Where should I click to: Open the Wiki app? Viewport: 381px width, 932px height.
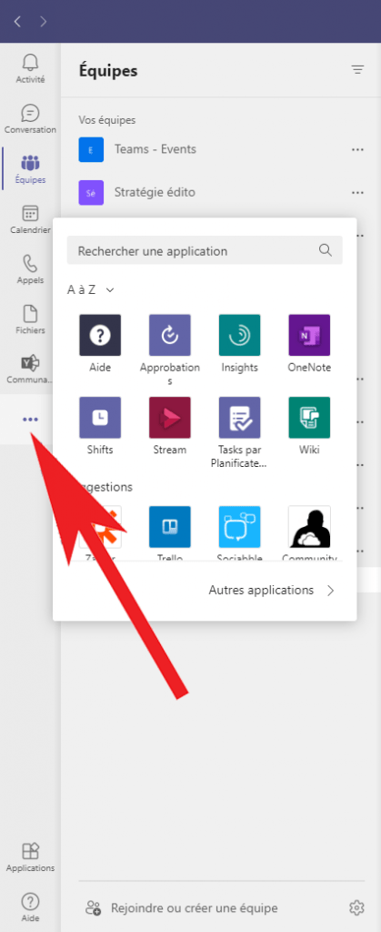(309, 418)
